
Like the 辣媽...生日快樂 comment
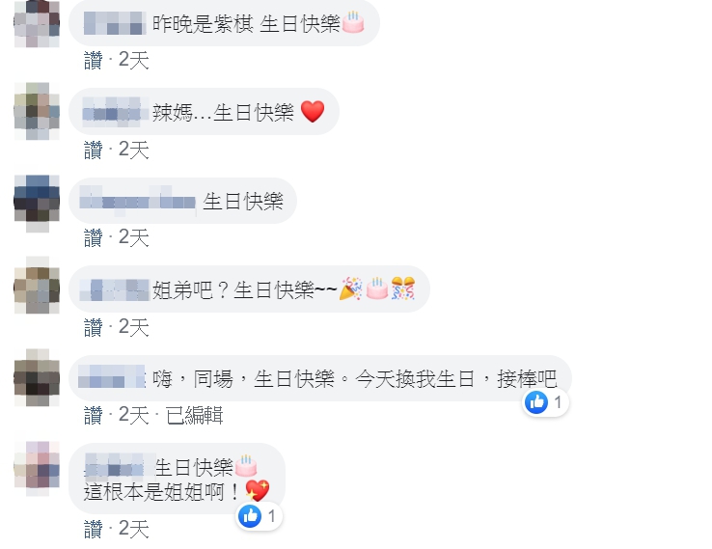click(x=93, y=150)
